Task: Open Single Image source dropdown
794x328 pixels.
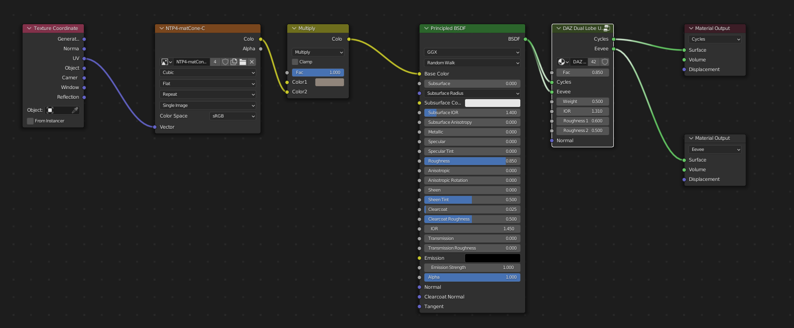Action: pos(208,105)
